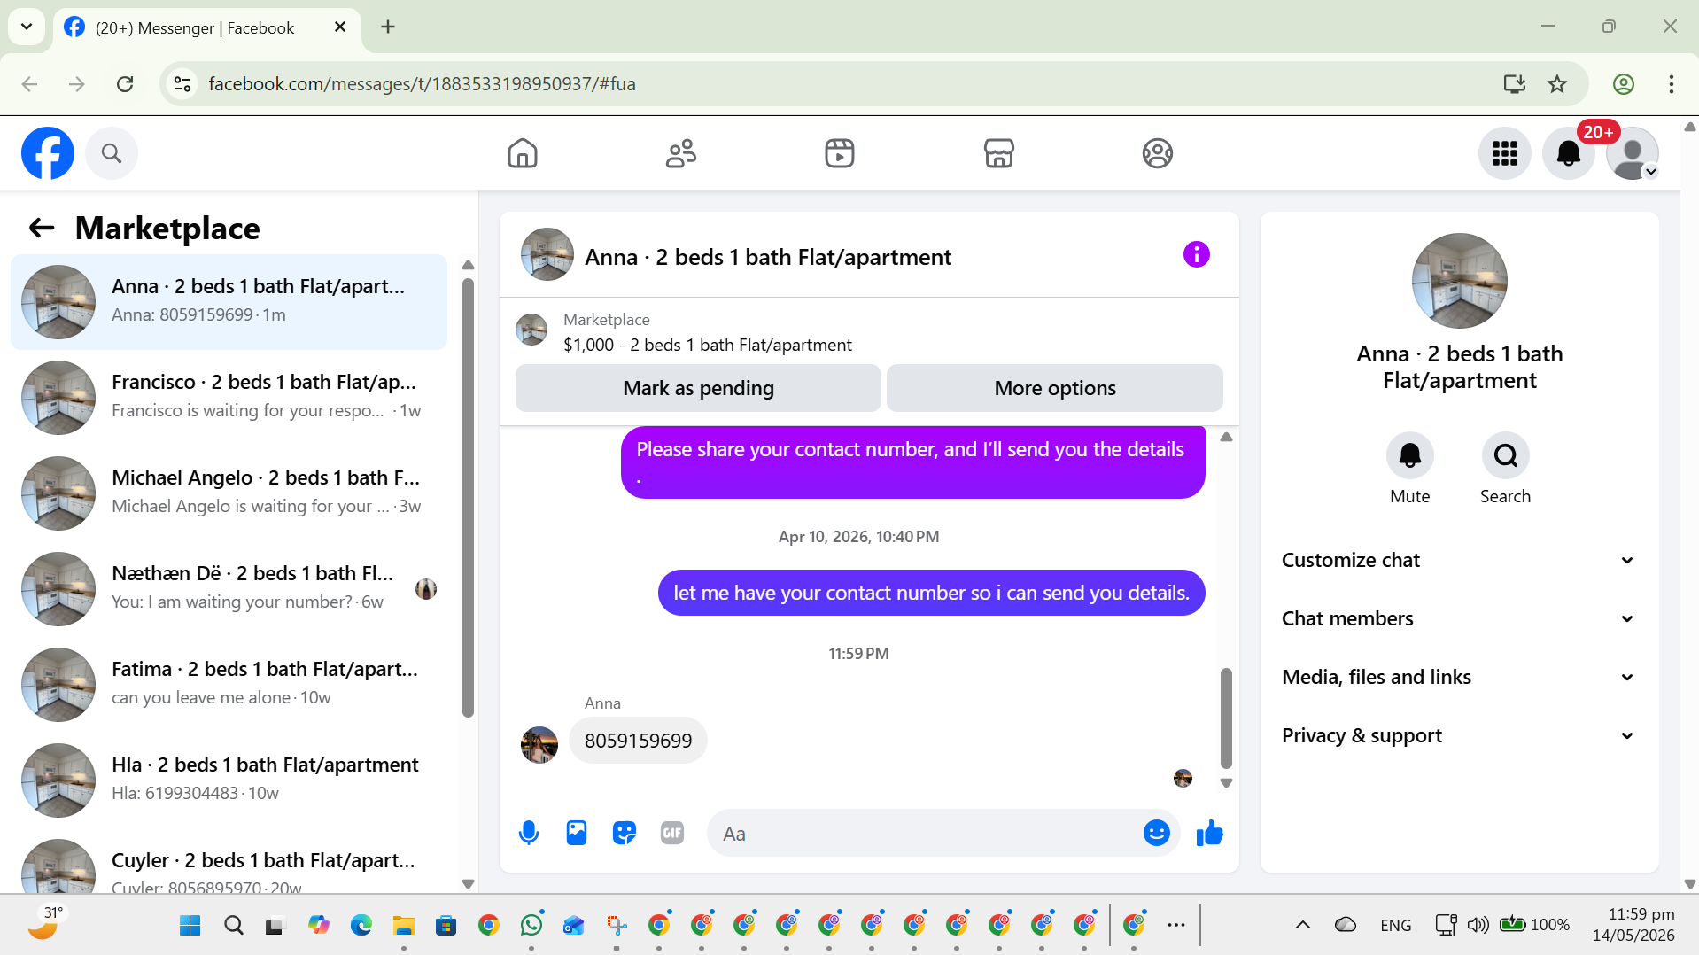
Task: Open Facebook search magnifier
Action: click(x=112, y=153)
